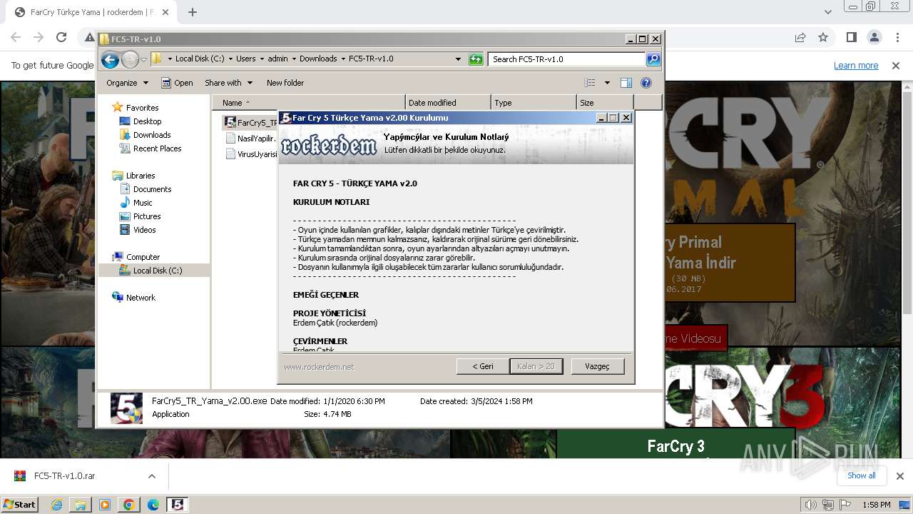Click the Vazgeç cancel button
Screen dimensions: 913x514
coord(598,366)
